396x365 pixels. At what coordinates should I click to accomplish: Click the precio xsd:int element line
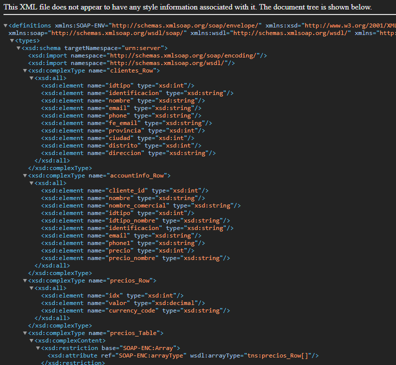(118, 250)
